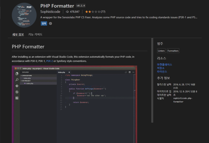209x143 pixels.
Task: Click the split editor icon in the demo screenshot
Action: coord(130,72)
